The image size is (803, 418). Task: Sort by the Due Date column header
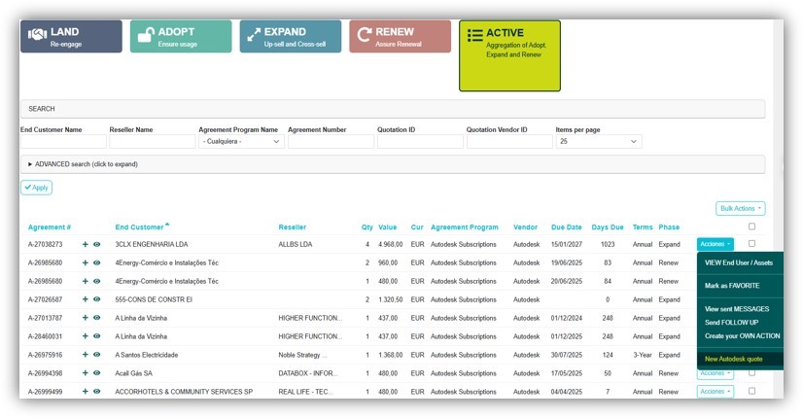click(x=567, y=227)
